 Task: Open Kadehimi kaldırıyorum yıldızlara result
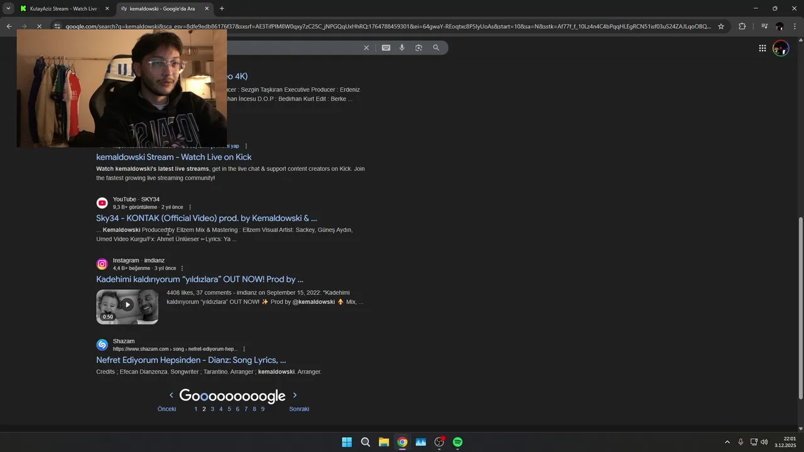pyautogui.click(x=200, y=279)
